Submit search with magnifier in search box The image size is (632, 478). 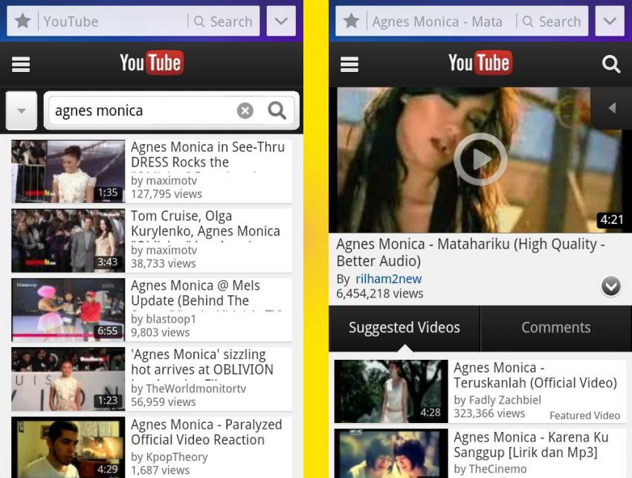(x=277, y=110)
